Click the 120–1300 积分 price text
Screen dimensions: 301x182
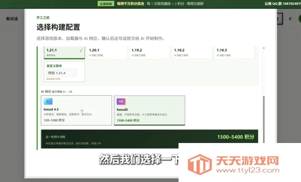click(54, 120)
